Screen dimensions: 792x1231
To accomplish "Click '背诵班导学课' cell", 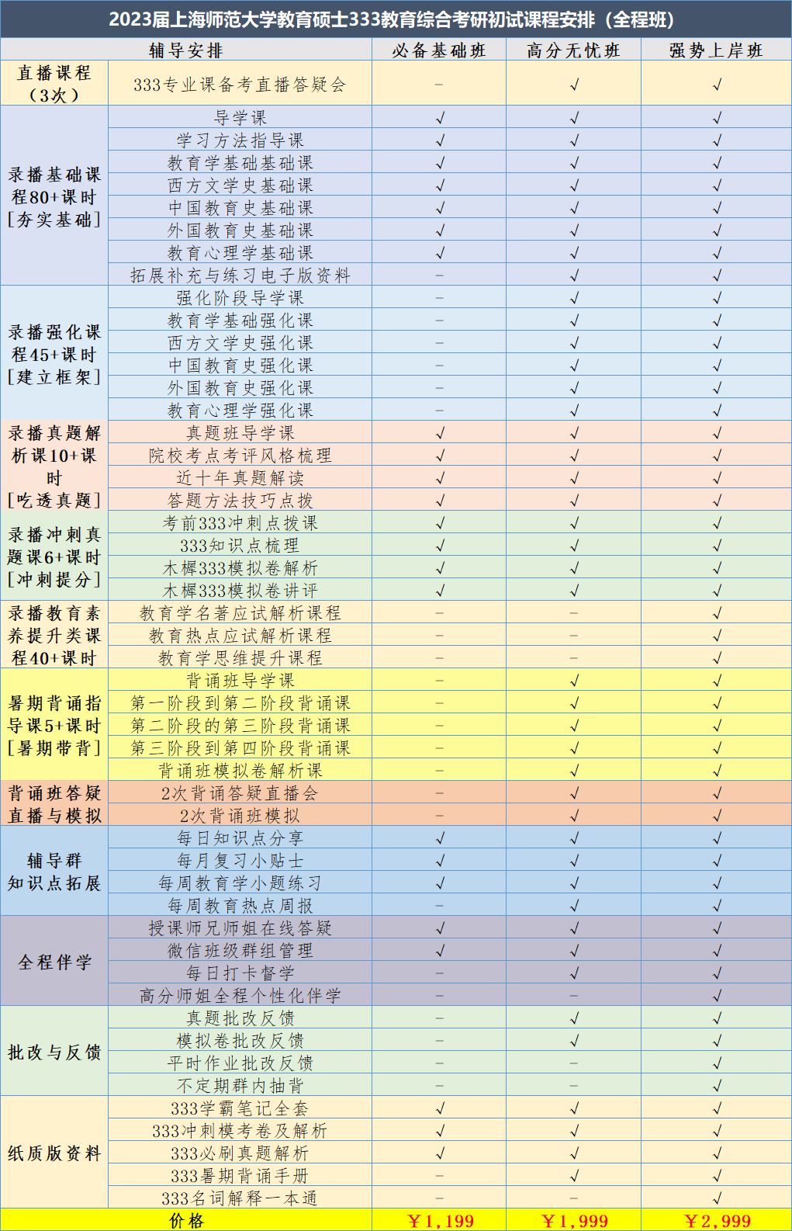I will point(240,681).
